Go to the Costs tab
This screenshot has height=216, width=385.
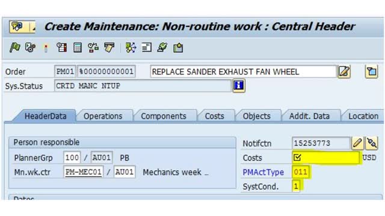[215, 116]
